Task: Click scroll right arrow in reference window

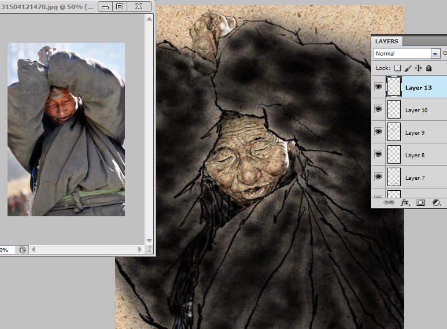Action: click(x=140, y=250)
